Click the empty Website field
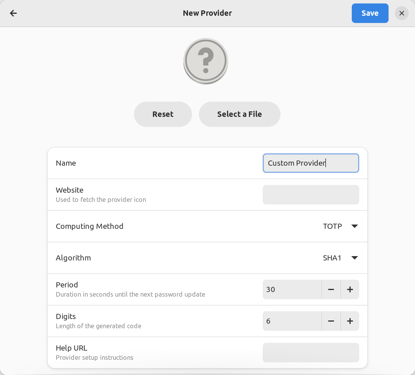The height and width of the screenshot is (375, 415). click(x=311, y=195)
